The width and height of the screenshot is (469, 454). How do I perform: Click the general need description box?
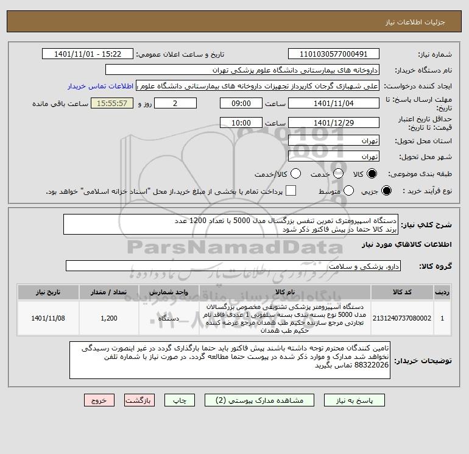pyautogui.click(x=231, y=224)
